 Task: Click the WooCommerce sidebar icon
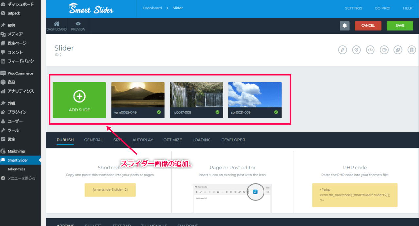(x=3, y=73)
